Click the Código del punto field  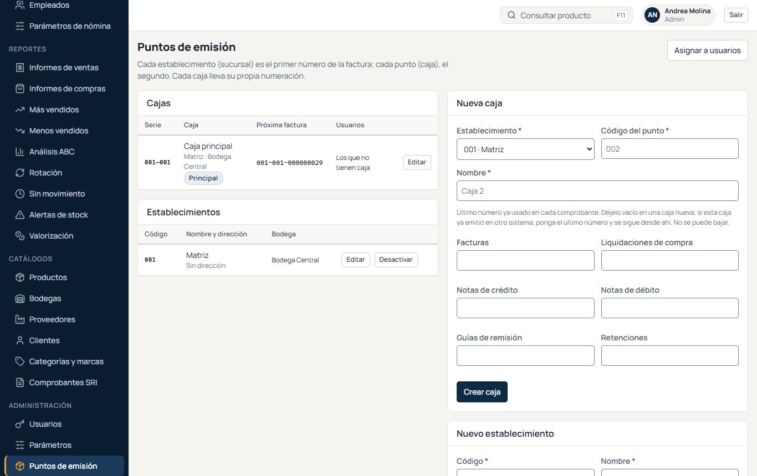click(670, 149)
